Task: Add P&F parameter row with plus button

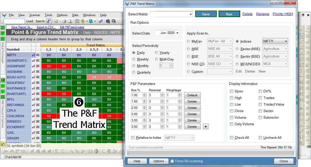Action: (x=206, y=126)
